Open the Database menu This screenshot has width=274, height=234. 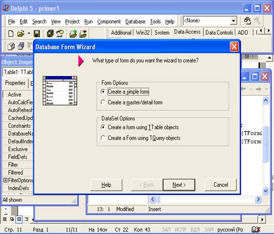[135, 21]
